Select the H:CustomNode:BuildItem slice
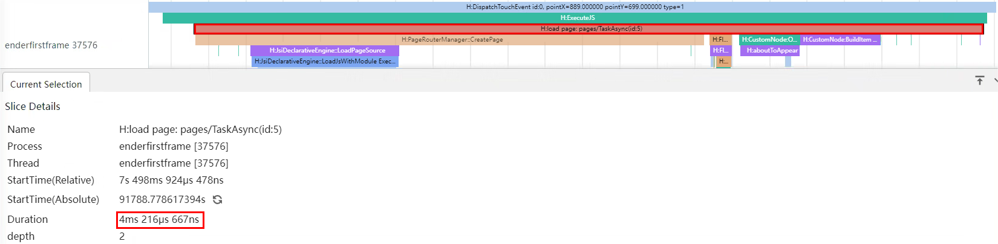Viewport: 998px width, 244px height. pos(840,40)
